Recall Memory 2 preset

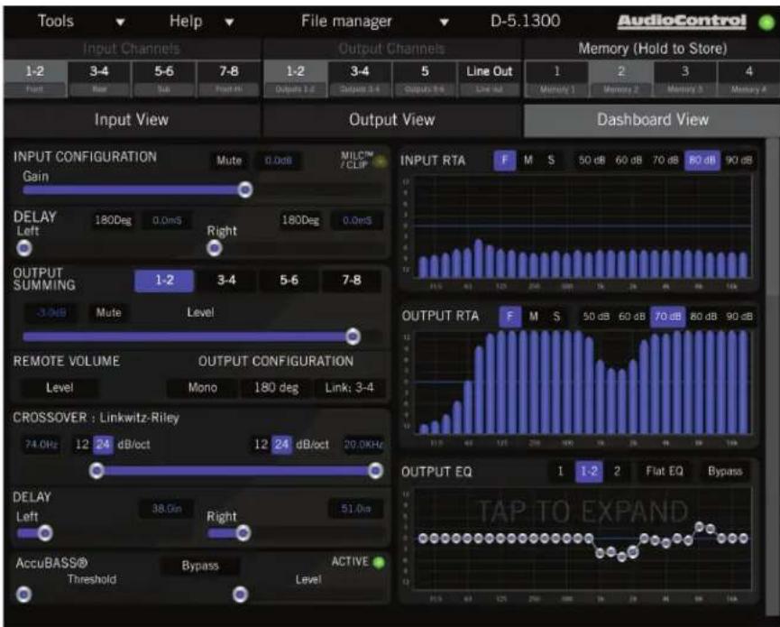pyautogui.click(x=620, y=79)
